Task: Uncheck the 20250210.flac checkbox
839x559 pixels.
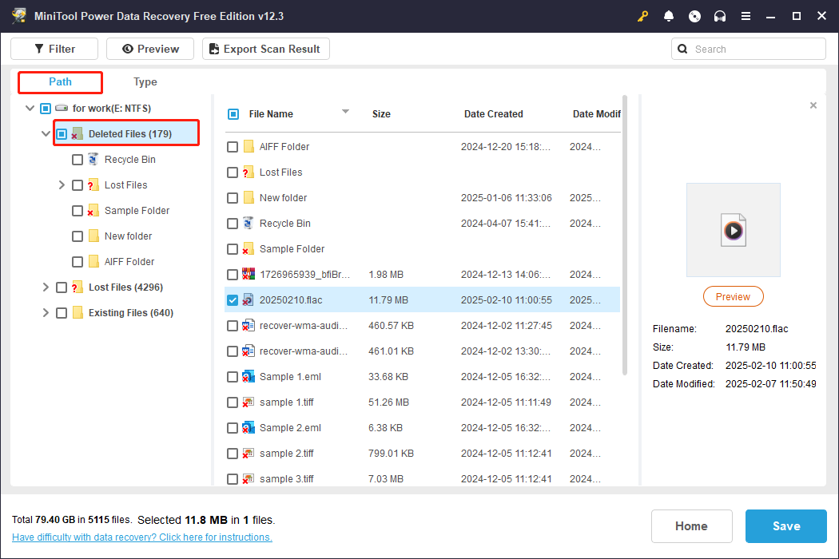Action: pyautogui.click(x=233, y=300)
